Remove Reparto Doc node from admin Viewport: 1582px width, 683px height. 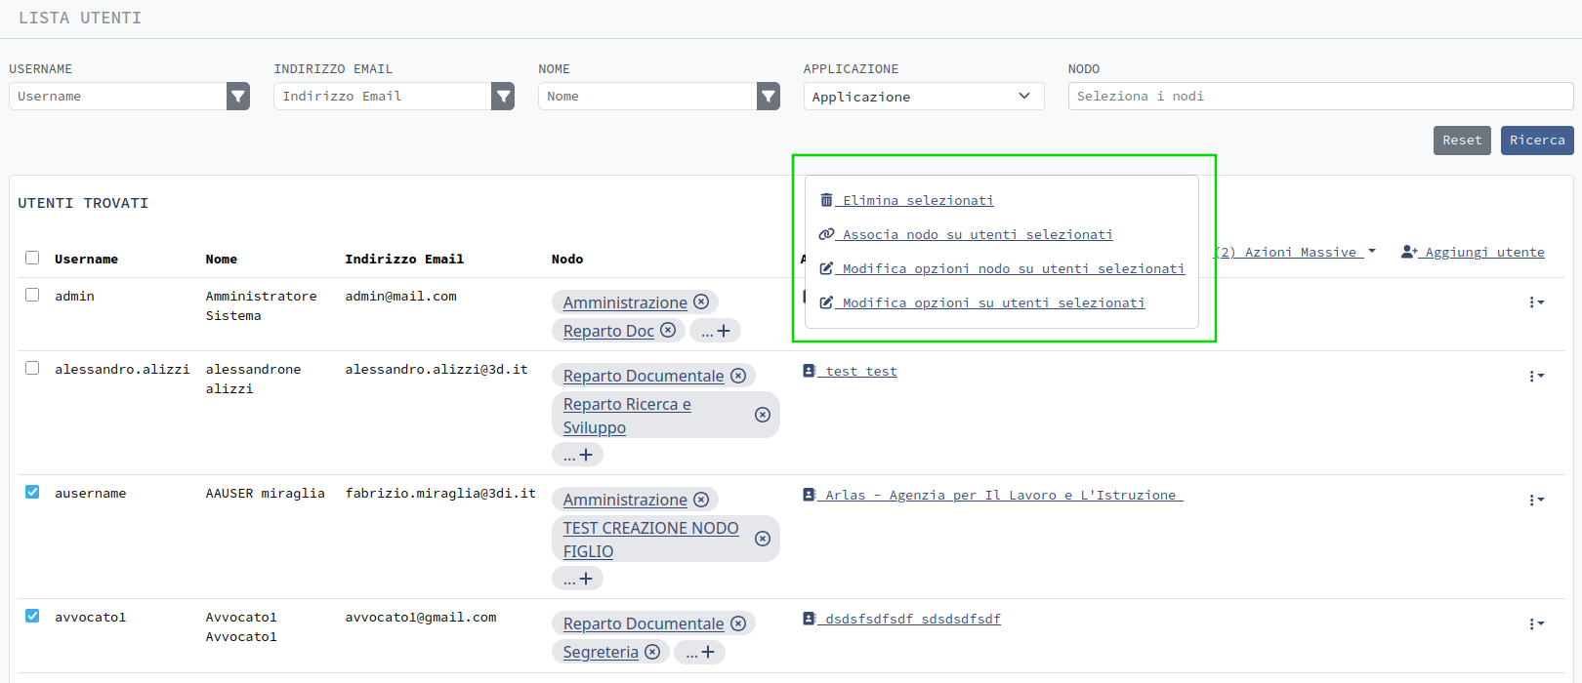click(668, 330)
